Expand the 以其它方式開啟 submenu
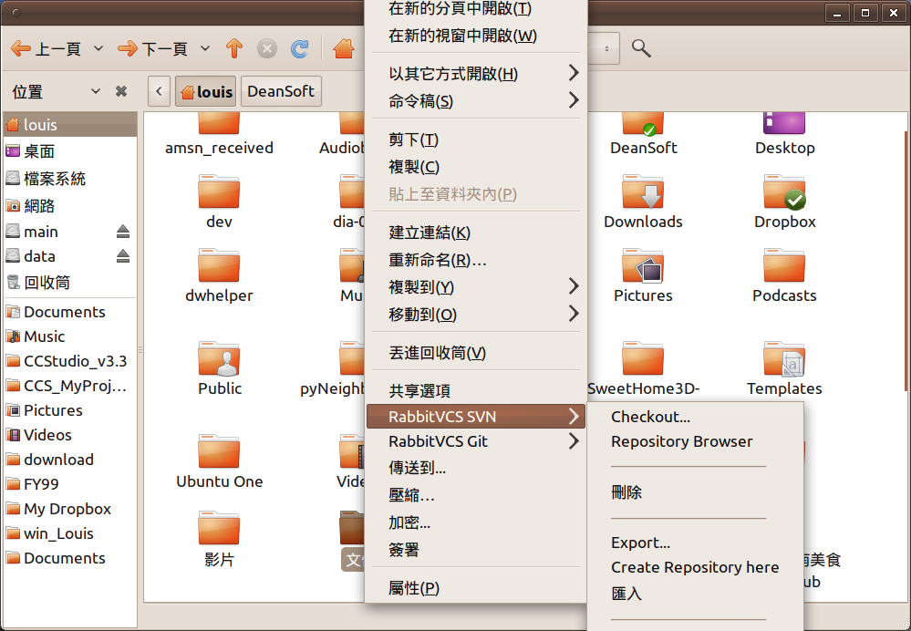The image size is (911, 631). (475, 73)
